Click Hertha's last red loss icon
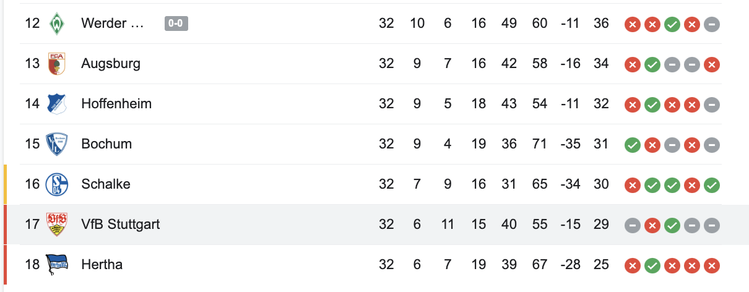 pyautogui.click(x=712, y=265)
